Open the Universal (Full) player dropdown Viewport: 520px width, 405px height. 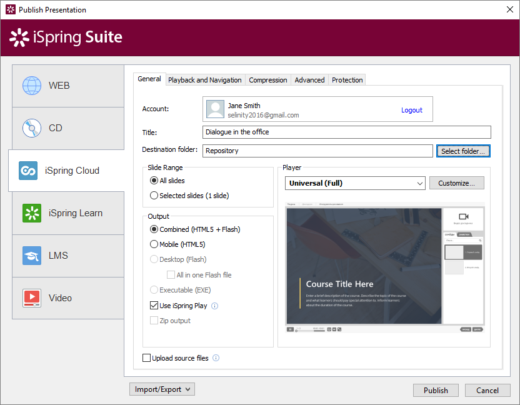pos(355,183)
